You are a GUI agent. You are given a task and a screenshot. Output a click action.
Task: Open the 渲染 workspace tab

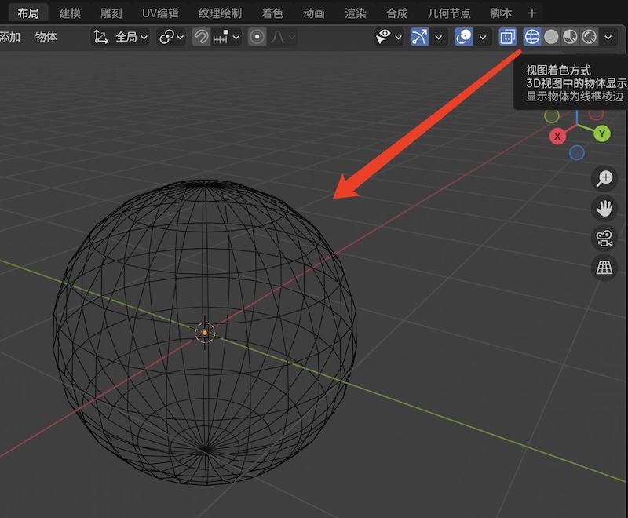coord(356,13)
